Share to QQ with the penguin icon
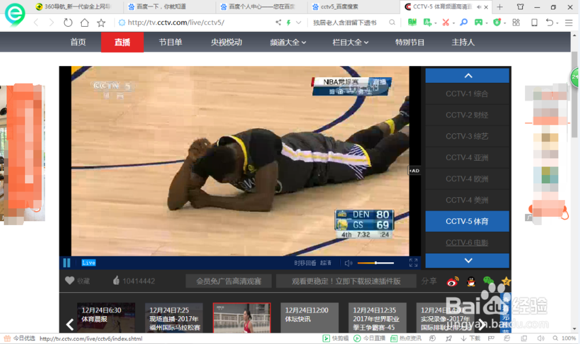The height and width of the screenshot is (344, 580). (x=471, y=281)
